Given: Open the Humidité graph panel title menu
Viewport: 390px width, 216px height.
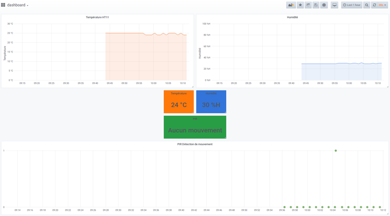Looking at the screenshot, I should point(292,17).
